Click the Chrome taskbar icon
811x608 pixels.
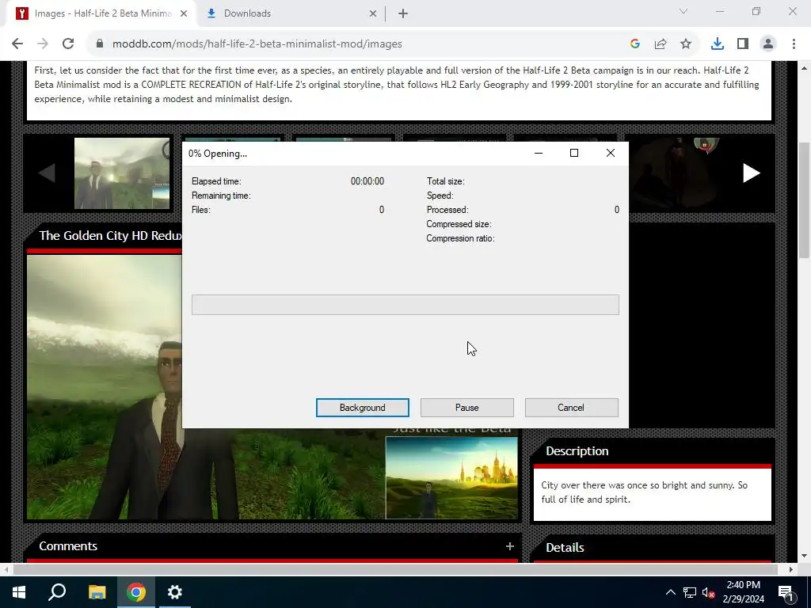click(x=136, y=592)
